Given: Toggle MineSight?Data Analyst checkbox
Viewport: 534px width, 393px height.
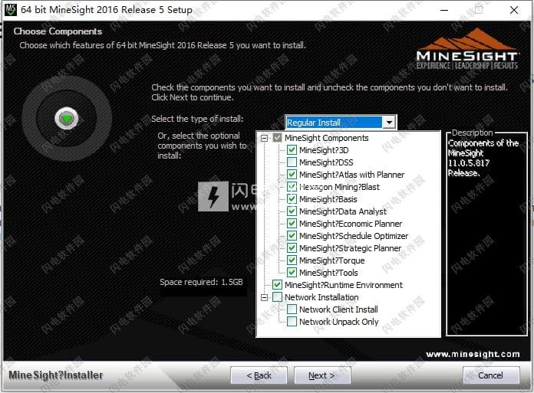Looking at the screenshot, I should [x=292, y=211].
